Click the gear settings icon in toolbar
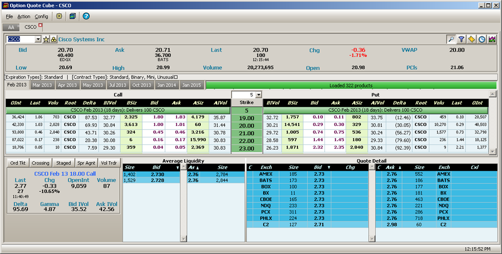 (x=59, y=16)
